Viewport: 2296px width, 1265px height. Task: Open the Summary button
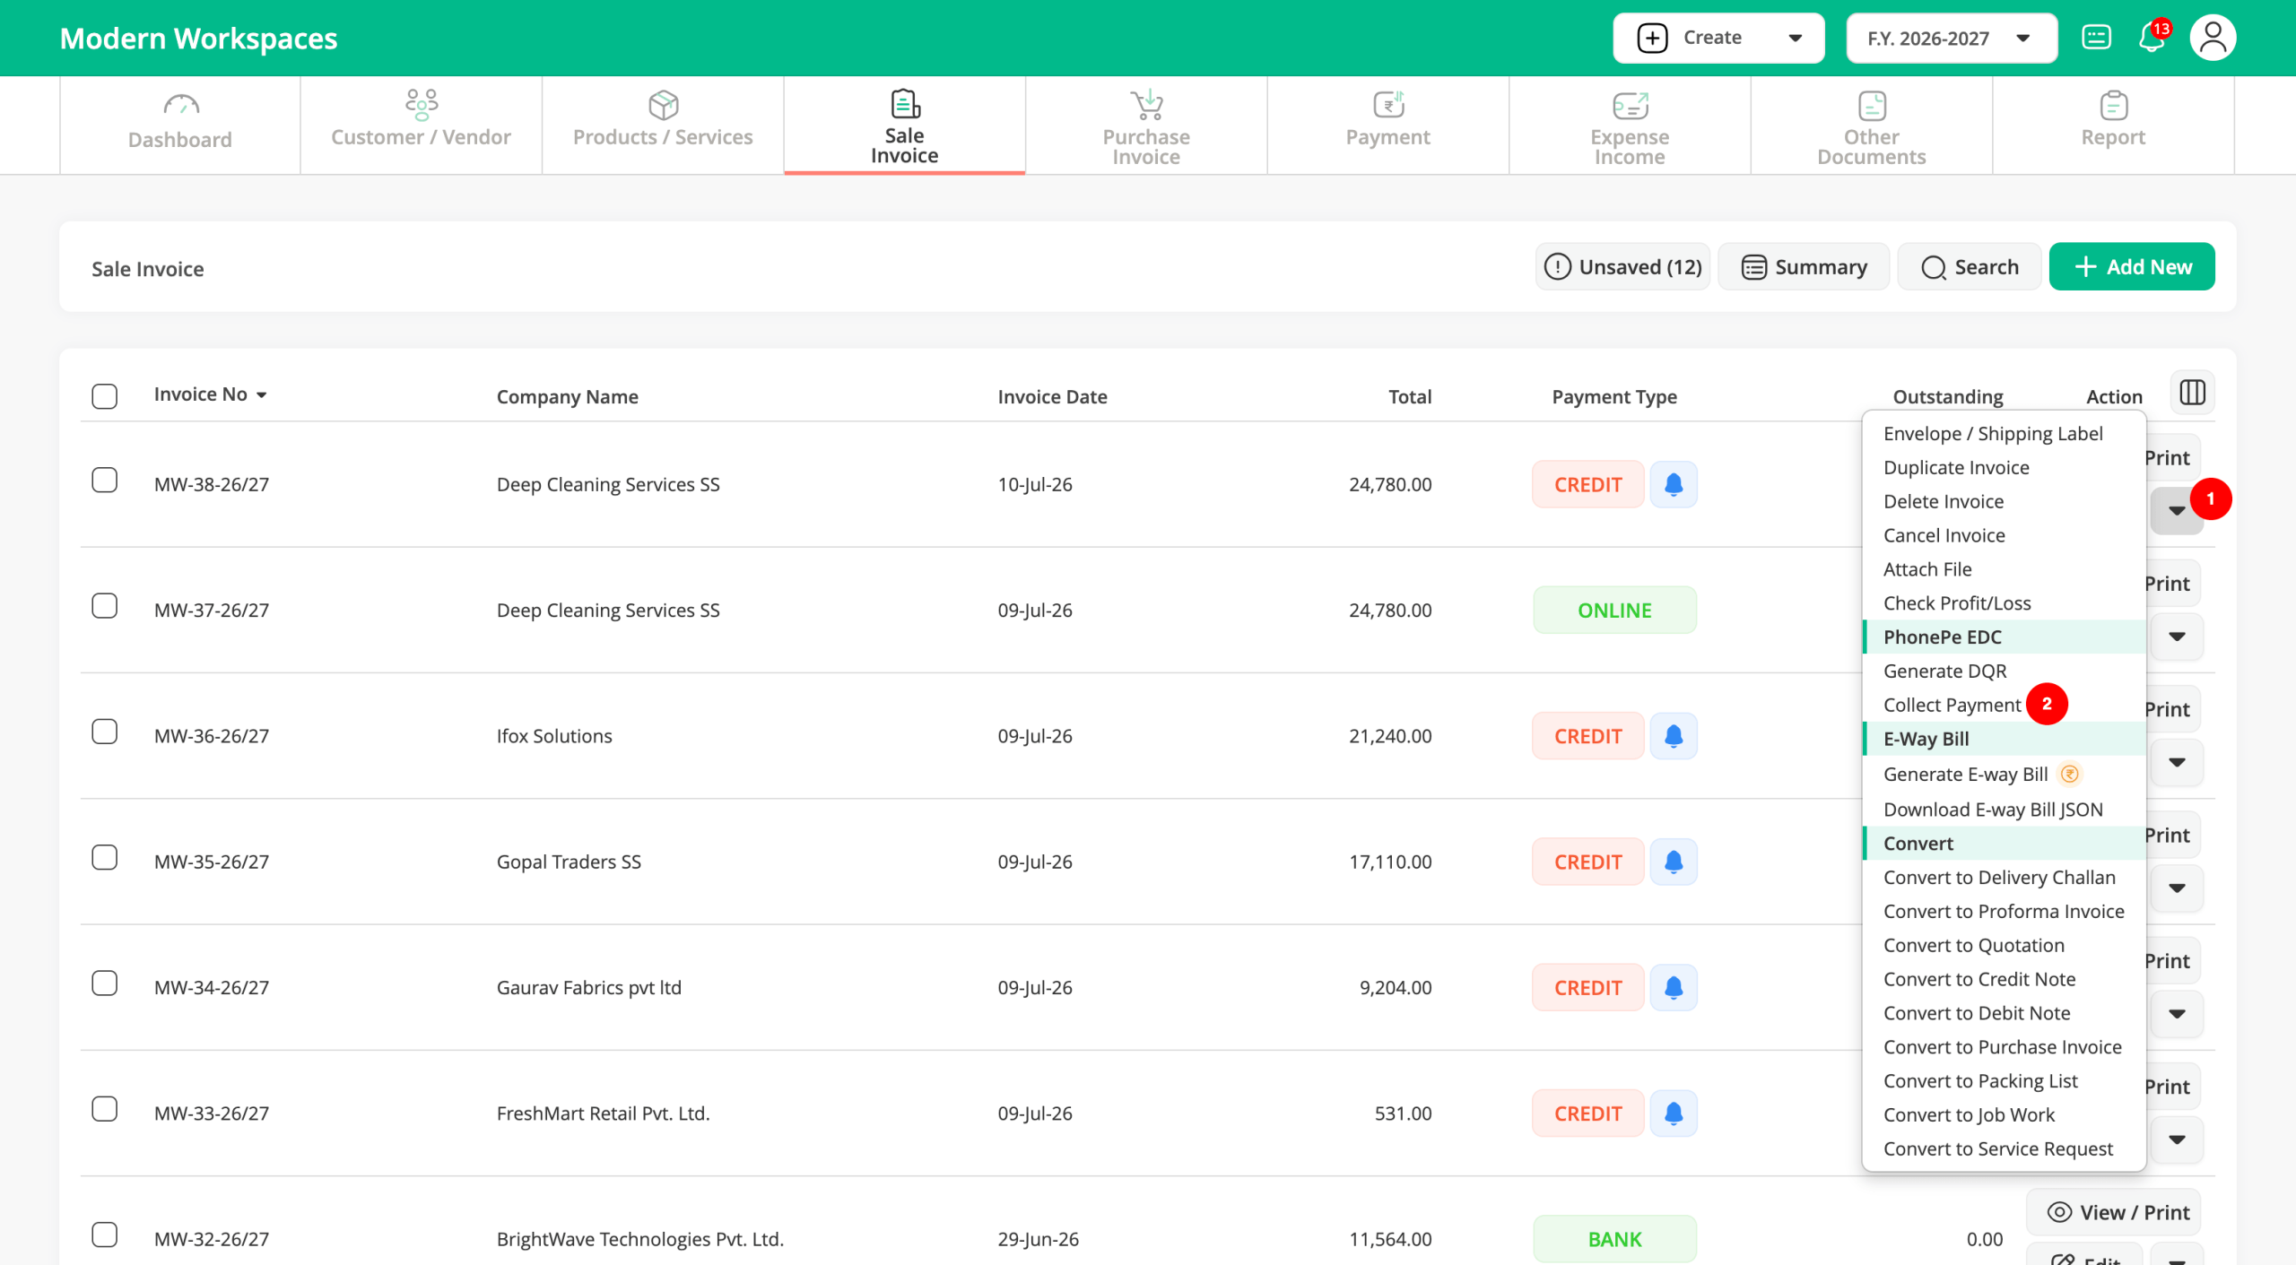pyautogui.click(x=1804, y=266)
